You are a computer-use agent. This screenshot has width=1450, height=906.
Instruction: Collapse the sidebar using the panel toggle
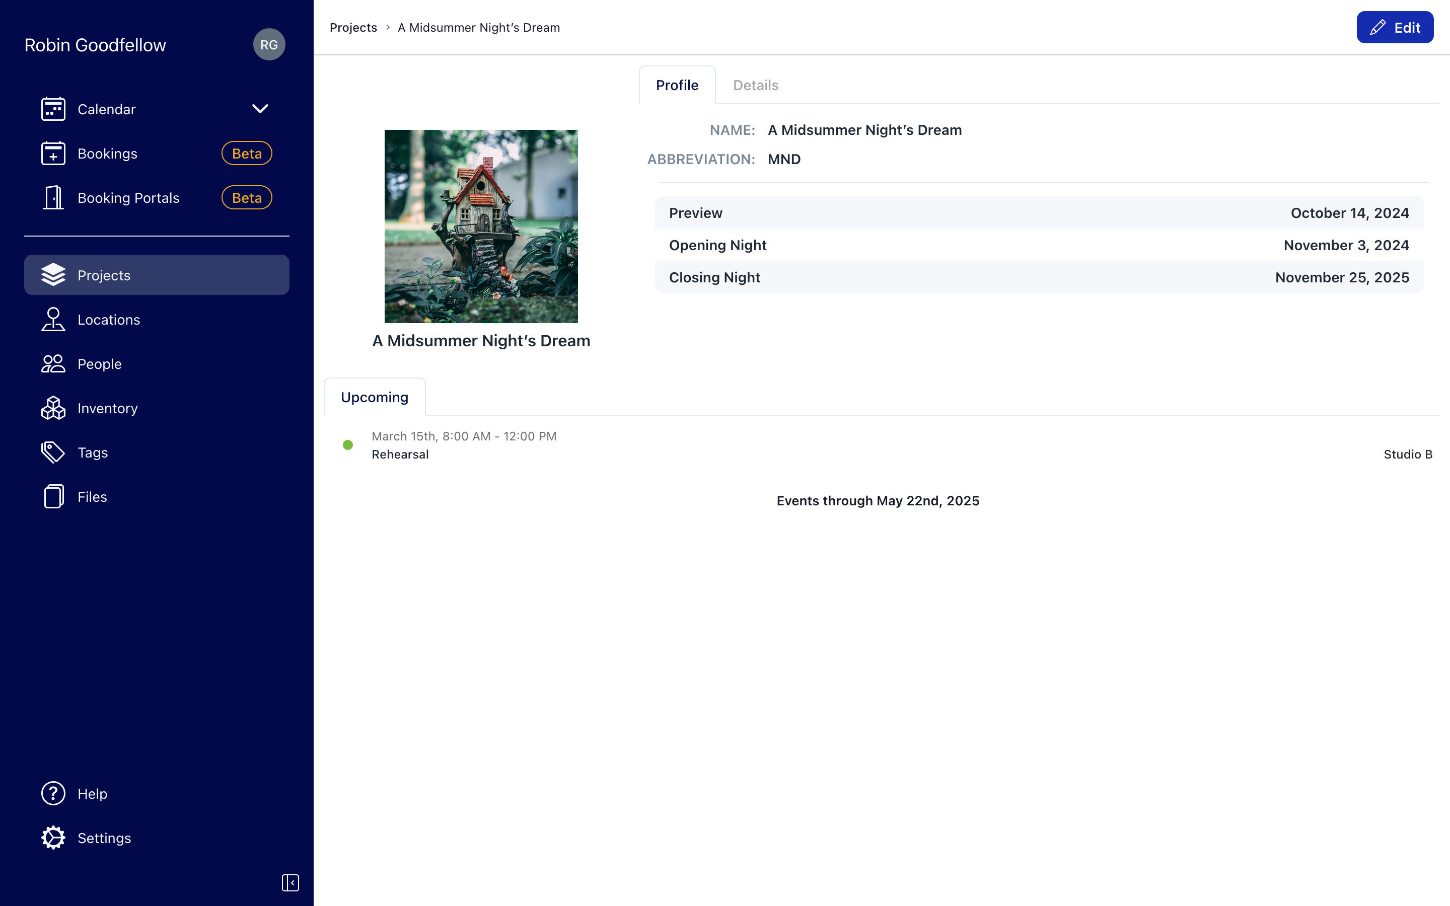290,883
